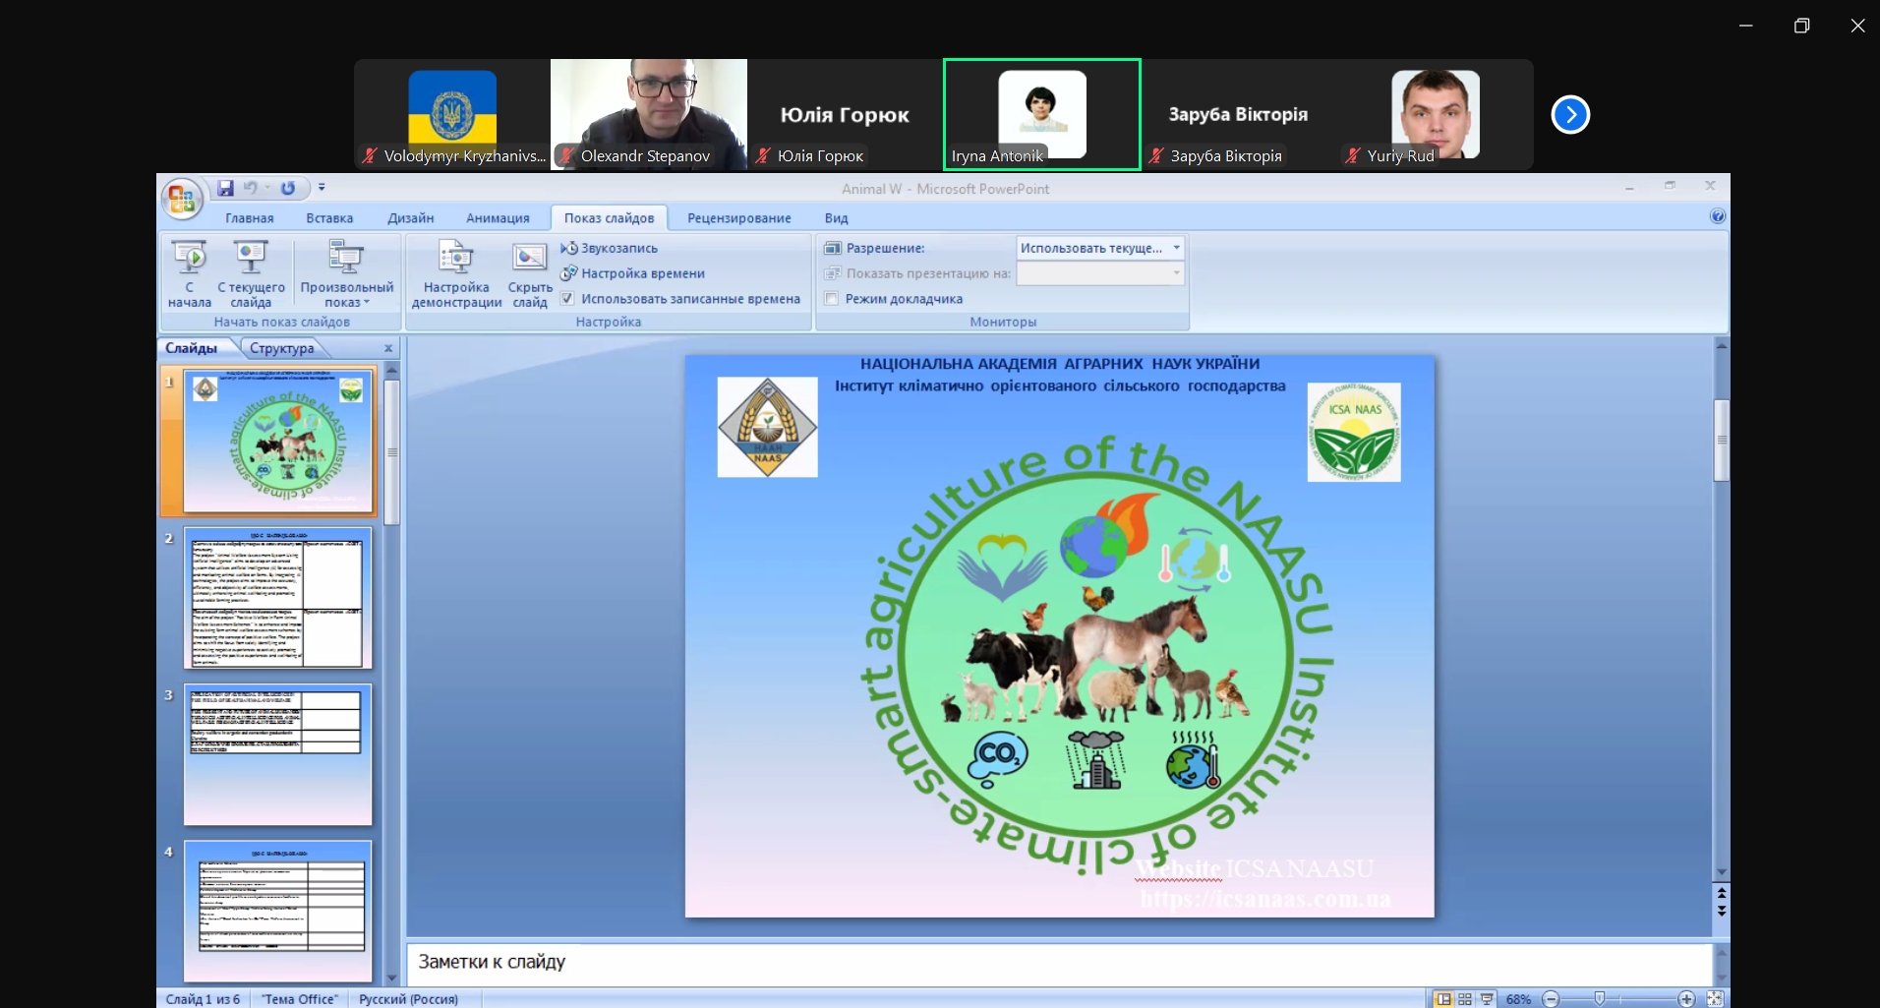Screen dimensions: 1880x1008
Task: Enable presenter view mode checkbox
Action: pos(832,299)
